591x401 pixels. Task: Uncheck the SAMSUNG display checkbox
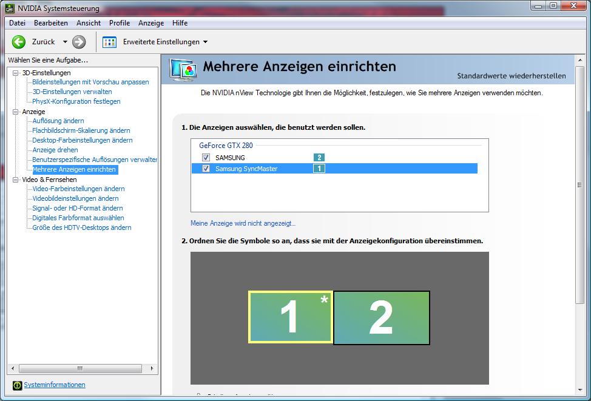pos(206,157)
